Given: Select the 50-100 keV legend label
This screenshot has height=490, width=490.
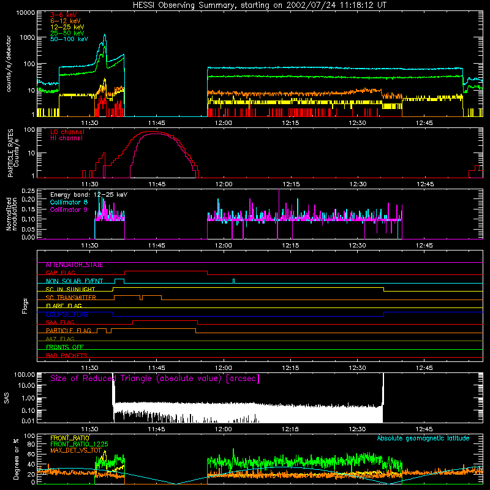Looking at the screenshot, I should pos(69,39).
